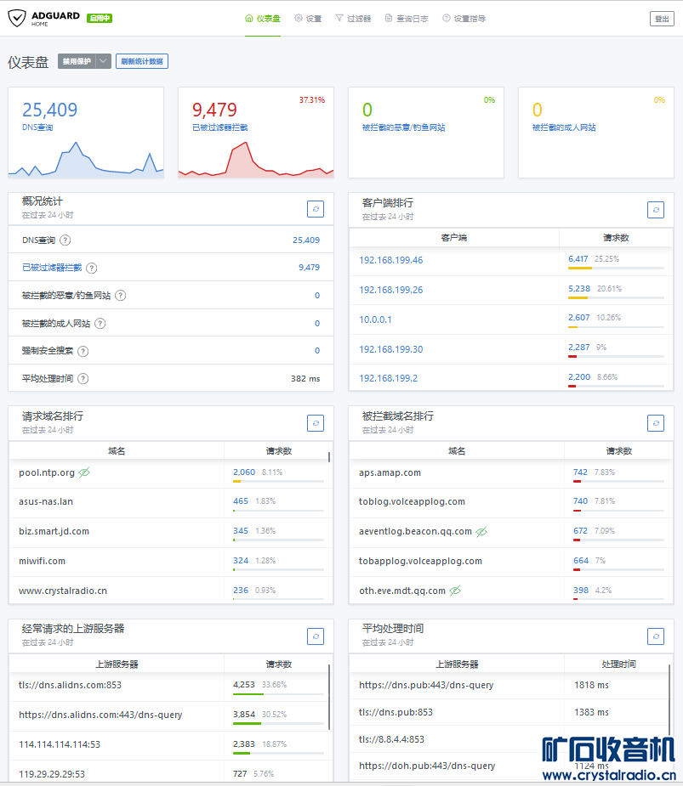Click tracker icon beside aeventlog.beacon.qq.com
Screen dimensions: 683x786
(x=481, y=531)
